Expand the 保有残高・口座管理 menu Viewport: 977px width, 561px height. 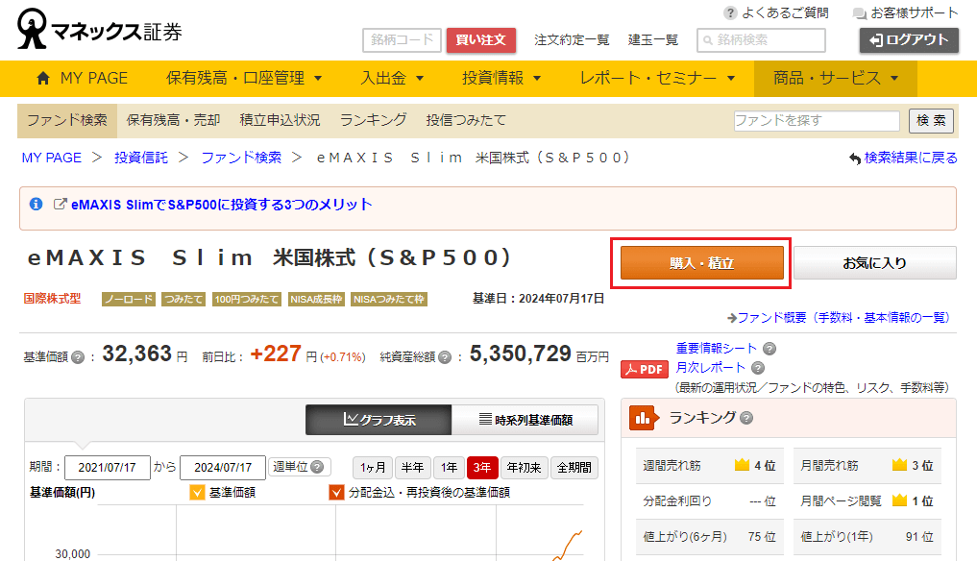(244, 79)
